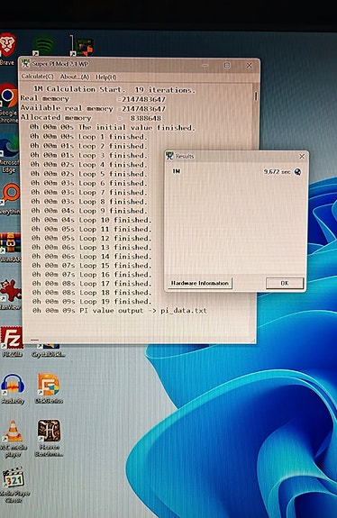Viewport: 337px width, 518px height.
Task: Launch WinRAR from the desktop
Action: (x=10, y=247)
